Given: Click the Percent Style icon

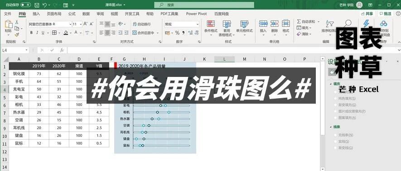Looking at the screenshot, I should click(177, 33).
